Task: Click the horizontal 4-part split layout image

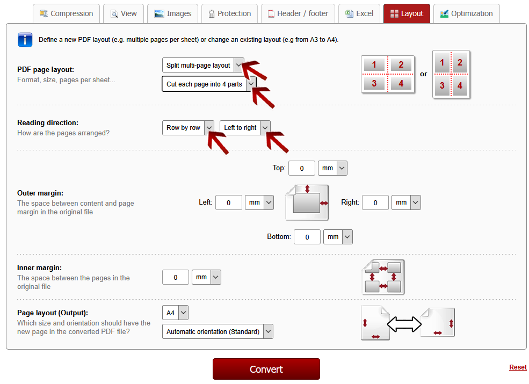Action: coord(388,74)
